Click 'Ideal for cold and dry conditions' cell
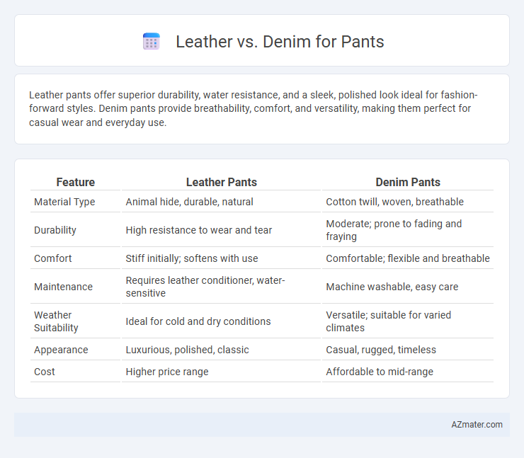The width and height of the screenshot is (524, 458). [x=198, y=321]
